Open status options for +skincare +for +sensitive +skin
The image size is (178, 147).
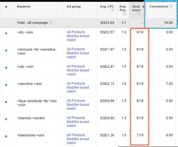6,50
